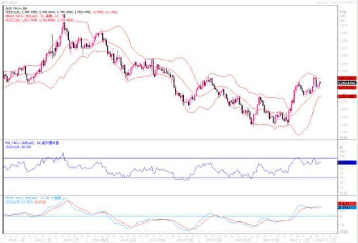This screenshot has width=358, height=243.
Task: Click the RSI upper overbought threshold line
Action: (x=154, y=158)
